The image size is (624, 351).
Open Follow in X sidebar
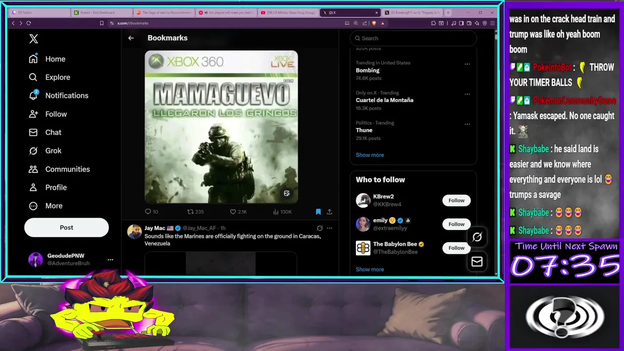(x=48, y=114)
